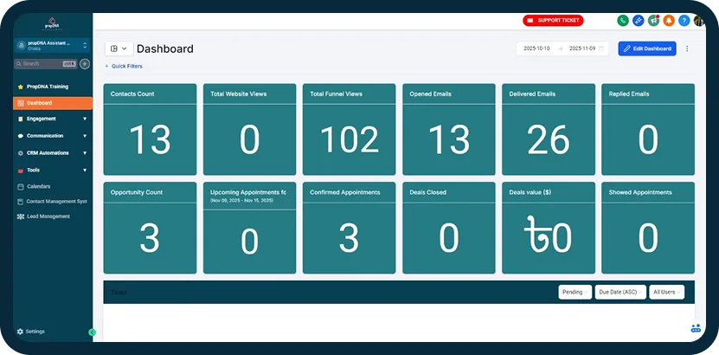This screenshot has height=355, width=719.
Task: Collapse sidebar with green arrow toggle
Action: [93, 332]
